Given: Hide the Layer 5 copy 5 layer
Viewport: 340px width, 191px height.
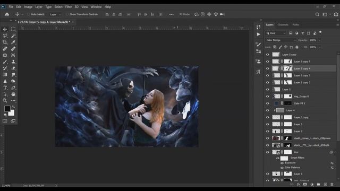Looking at the screenshot, I should coord(268,62).
